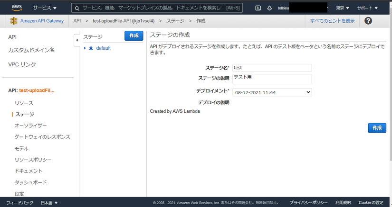Open フィードバック in the footer

click(20, 203)
